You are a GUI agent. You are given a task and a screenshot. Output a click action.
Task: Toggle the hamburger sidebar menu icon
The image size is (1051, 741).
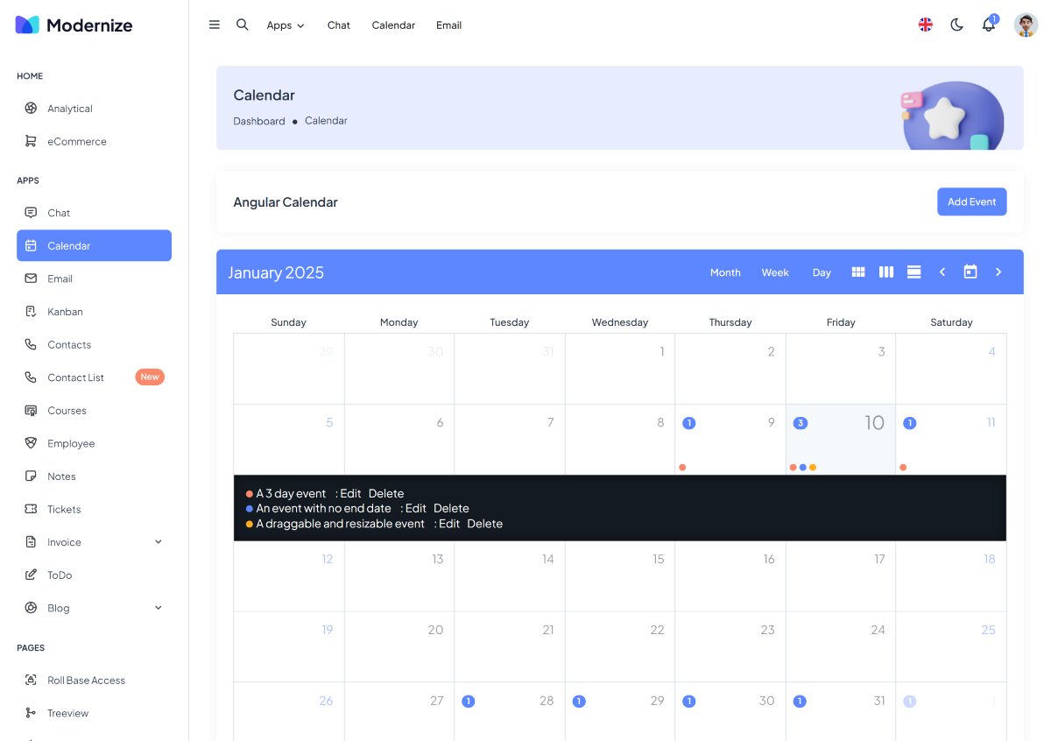(215, 25)
